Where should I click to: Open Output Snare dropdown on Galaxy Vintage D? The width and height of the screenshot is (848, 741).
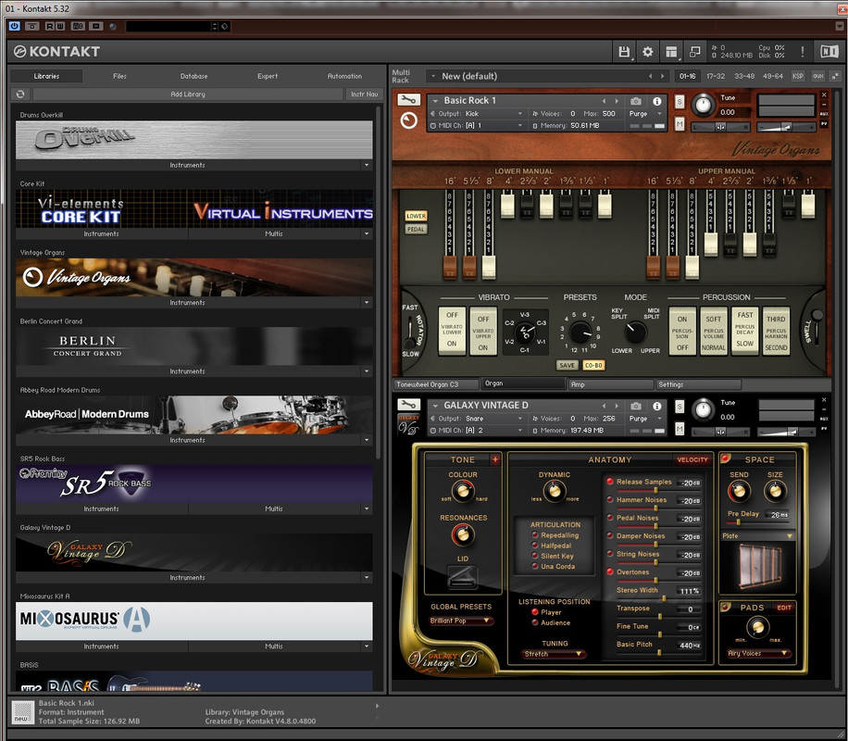coord(477,419)
